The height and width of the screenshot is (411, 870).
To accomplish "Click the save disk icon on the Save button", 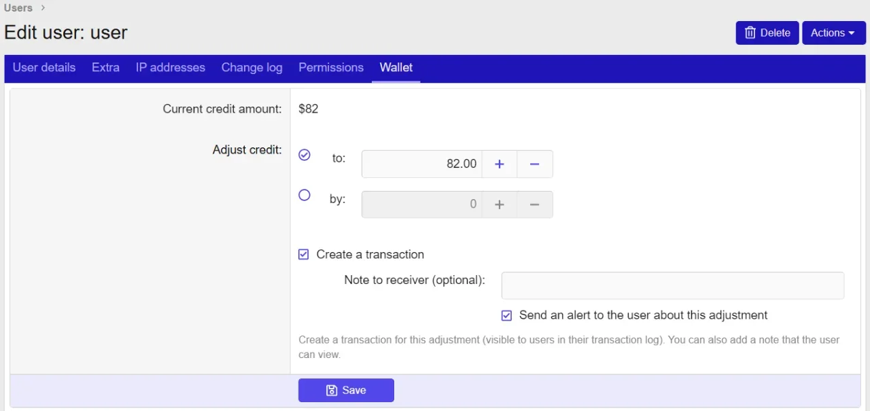I will coord(331,390).
